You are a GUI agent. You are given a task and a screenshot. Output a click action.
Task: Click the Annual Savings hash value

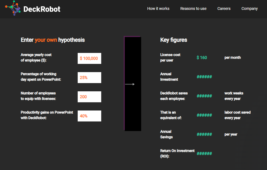tap(204, 134)
